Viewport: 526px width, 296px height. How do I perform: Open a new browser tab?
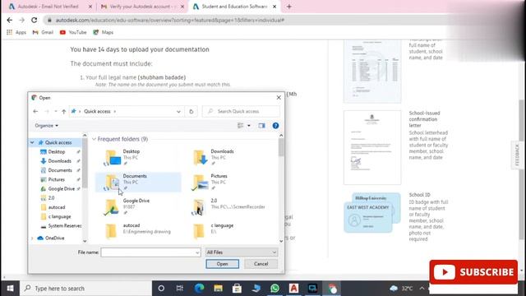click(x=288, y=7)
